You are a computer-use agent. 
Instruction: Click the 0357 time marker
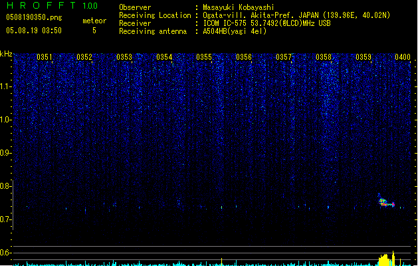284,57
